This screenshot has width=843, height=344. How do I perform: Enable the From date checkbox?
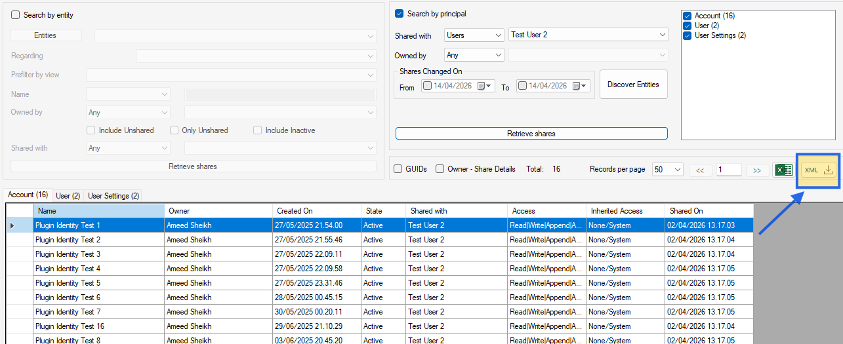point(428,86)
